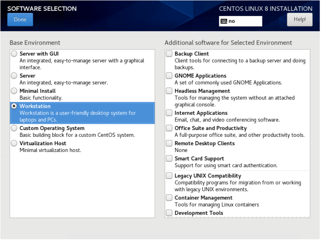The image size is (321, 240).
Task: Select Server with GUI base environment
Action: click(x=14, y=54)
